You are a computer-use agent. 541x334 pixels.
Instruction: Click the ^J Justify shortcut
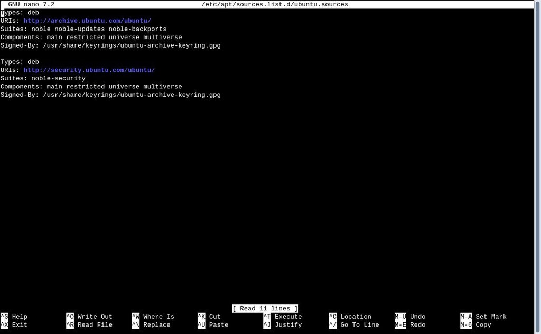(x=283, y=324)
